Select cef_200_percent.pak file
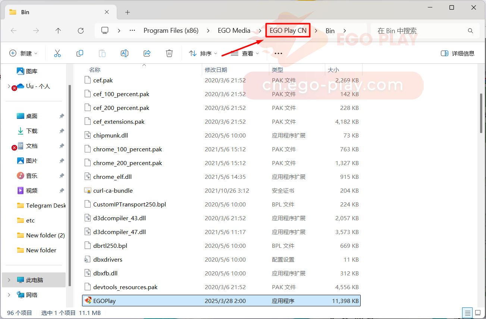This screenshot has height=319, width=486. (x=221, y=108)
